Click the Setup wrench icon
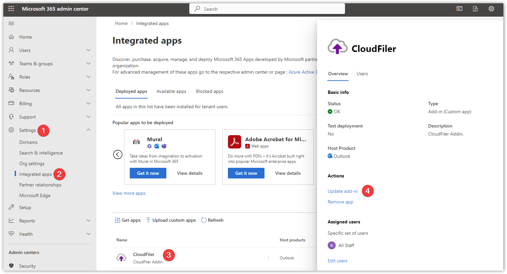Screen dimensions: 507x274 (x=11, y=207)
